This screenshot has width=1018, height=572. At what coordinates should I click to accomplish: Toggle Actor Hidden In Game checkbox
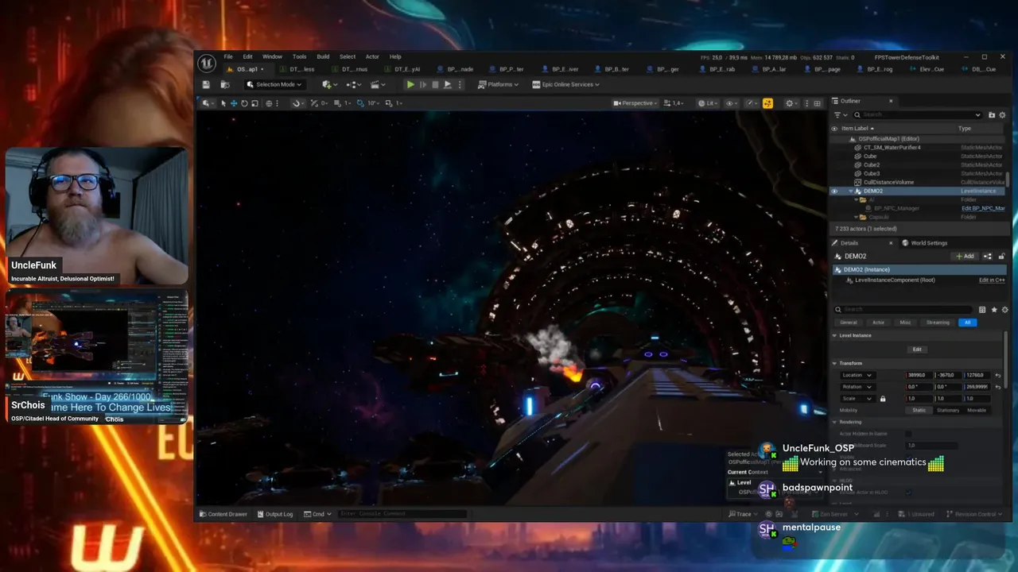(909, 434)
